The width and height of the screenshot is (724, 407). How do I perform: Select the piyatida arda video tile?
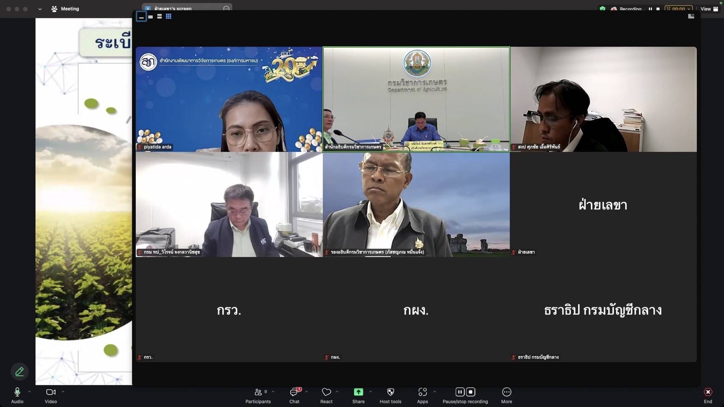229,99
